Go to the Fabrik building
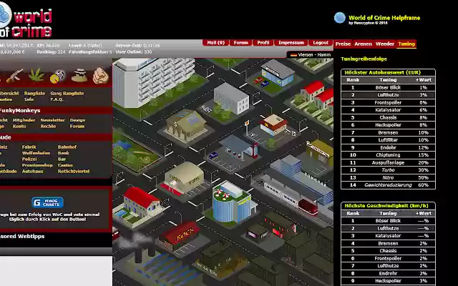 pos(29,147)
